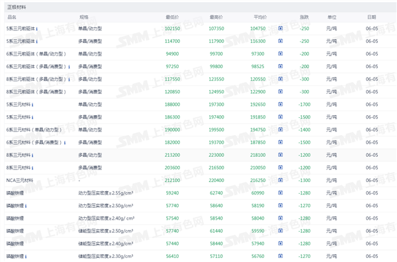
Task: Open price chart icon beside average 194750
Action: pos(281,130)
